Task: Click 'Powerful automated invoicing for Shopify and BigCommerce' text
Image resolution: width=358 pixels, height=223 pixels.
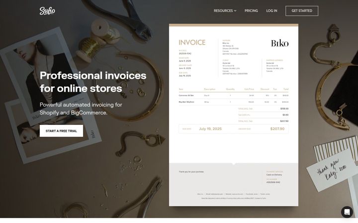Action: click(x=81, y=109)
